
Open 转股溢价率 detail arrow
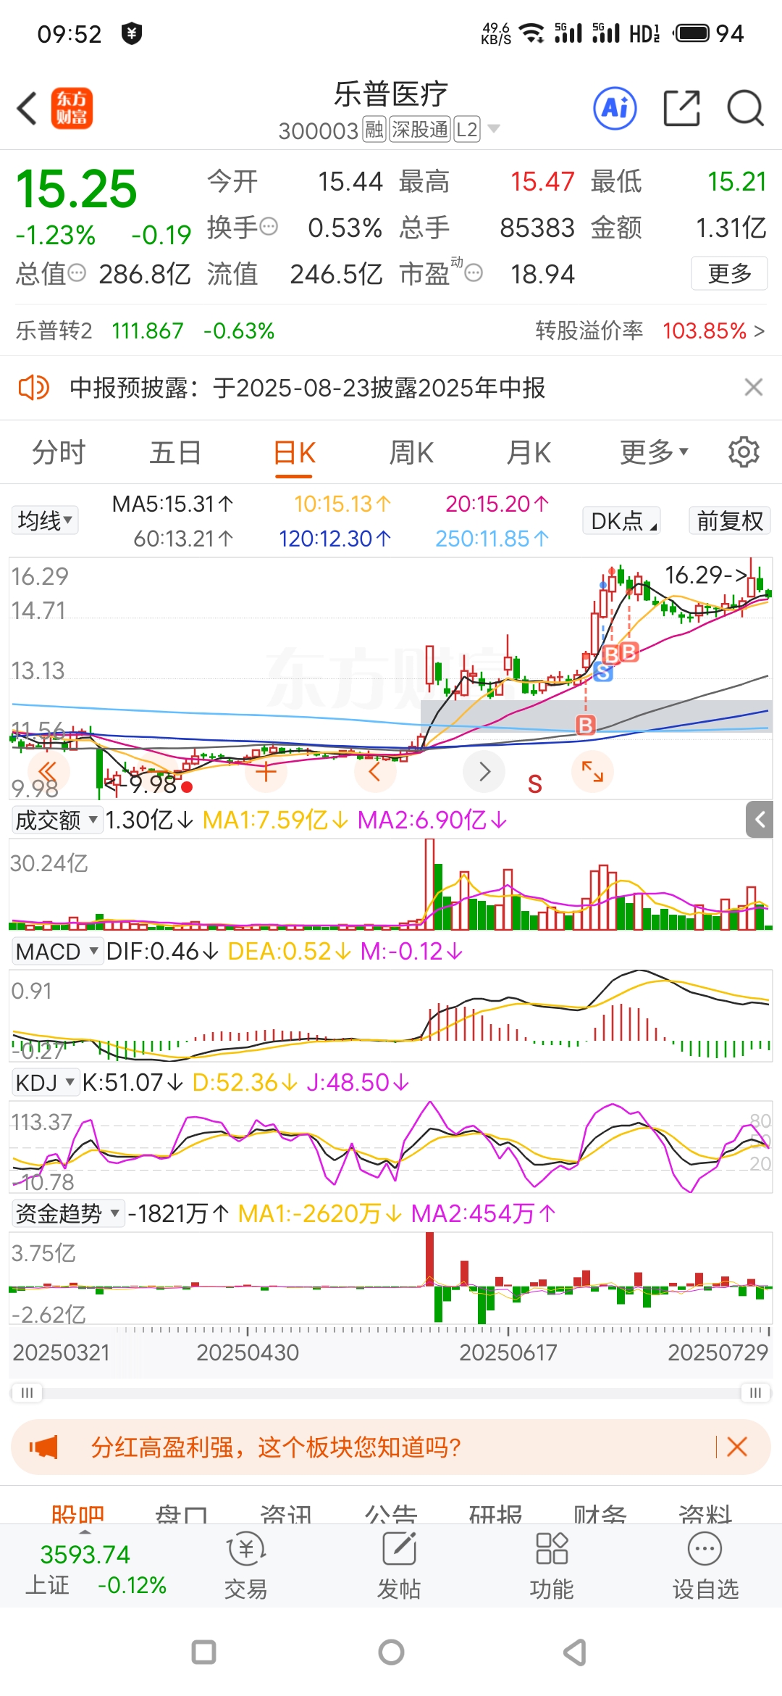tap(759, 331)
